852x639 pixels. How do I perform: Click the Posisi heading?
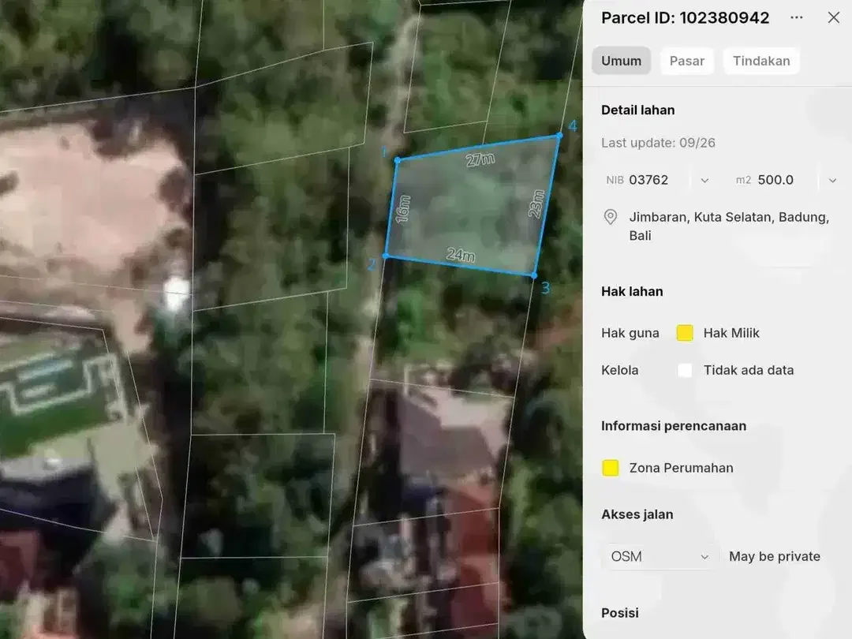pos(620,613)
